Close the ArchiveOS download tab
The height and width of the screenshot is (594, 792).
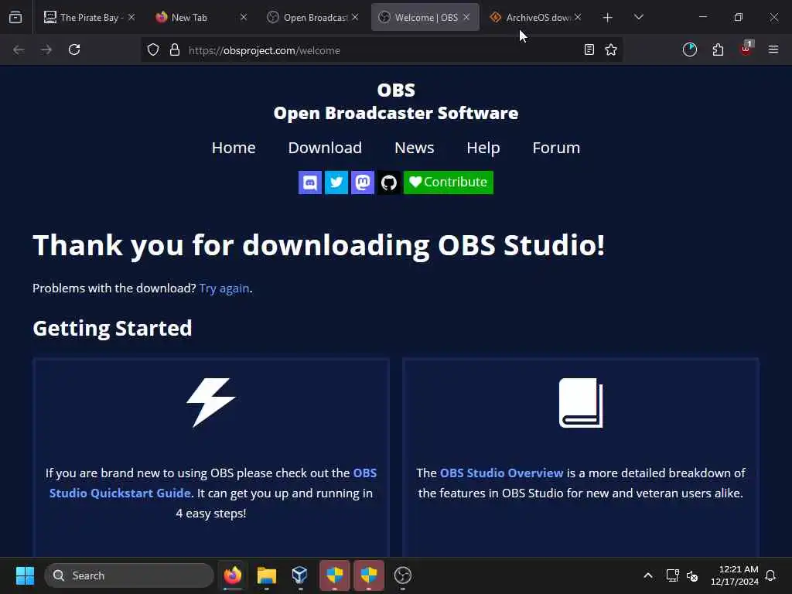tap(578, 17)
